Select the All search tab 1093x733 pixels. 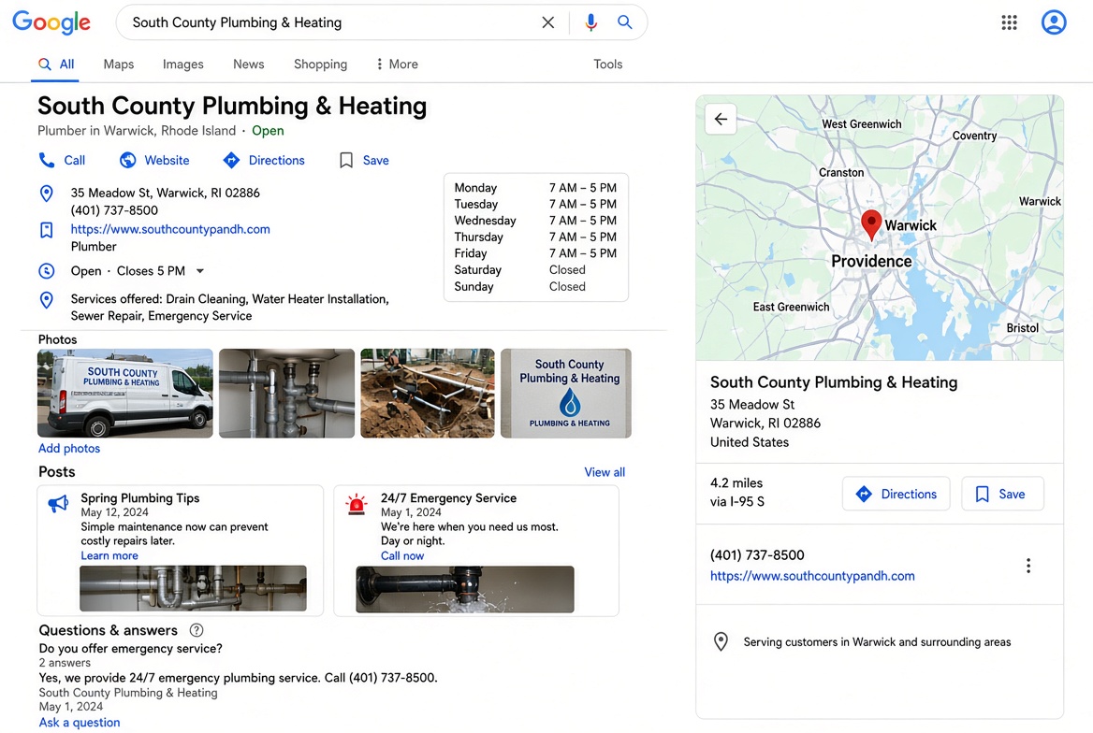pyautogui.click(x=56, y=65)
